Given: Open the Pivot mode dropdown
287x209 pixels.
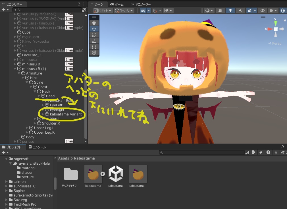Looking at the screenshot, I should point(103,11).
